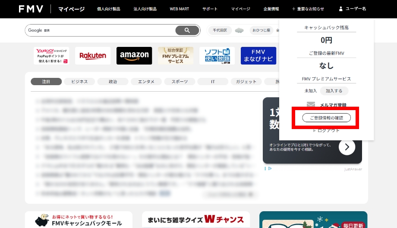Open WEB MART in the top navigation

pos(179,9)
